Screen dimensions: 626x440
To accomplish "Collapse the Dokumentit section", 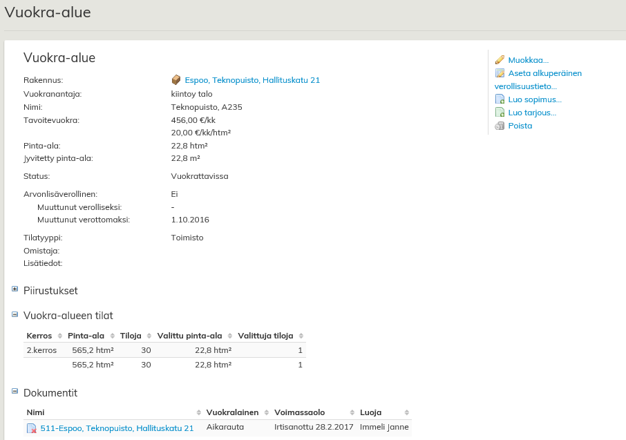I will 15,391.
